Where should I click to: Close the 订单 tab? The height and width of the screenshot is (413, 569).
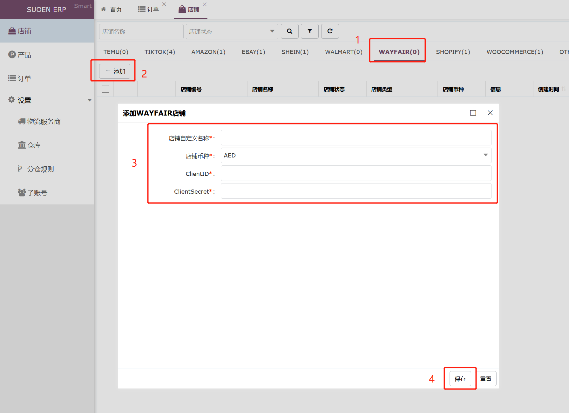tap(164, 4)
